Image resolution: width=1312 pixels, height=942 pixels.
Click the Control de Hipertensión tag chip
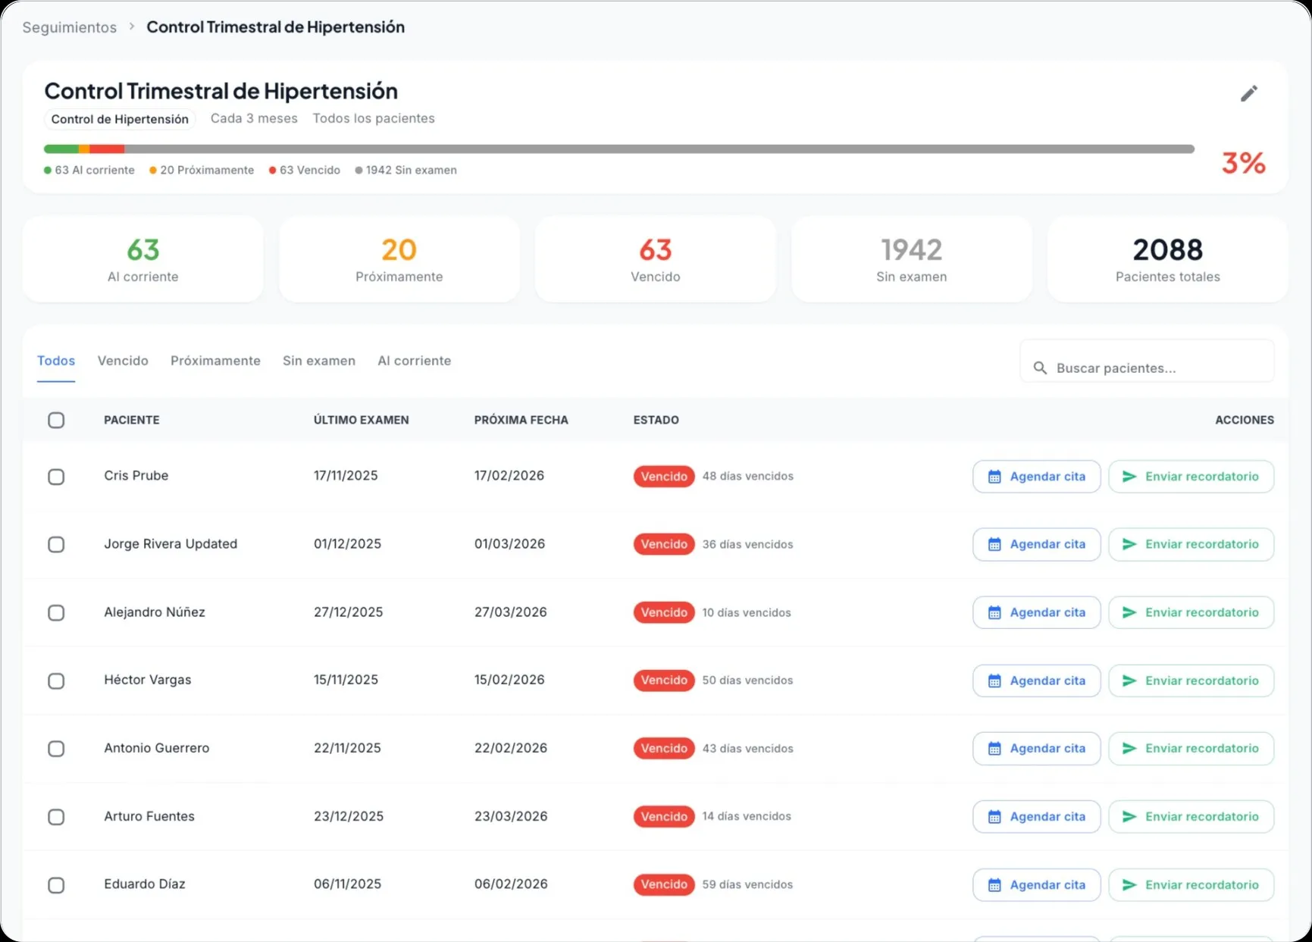click(x=120, y=119)
